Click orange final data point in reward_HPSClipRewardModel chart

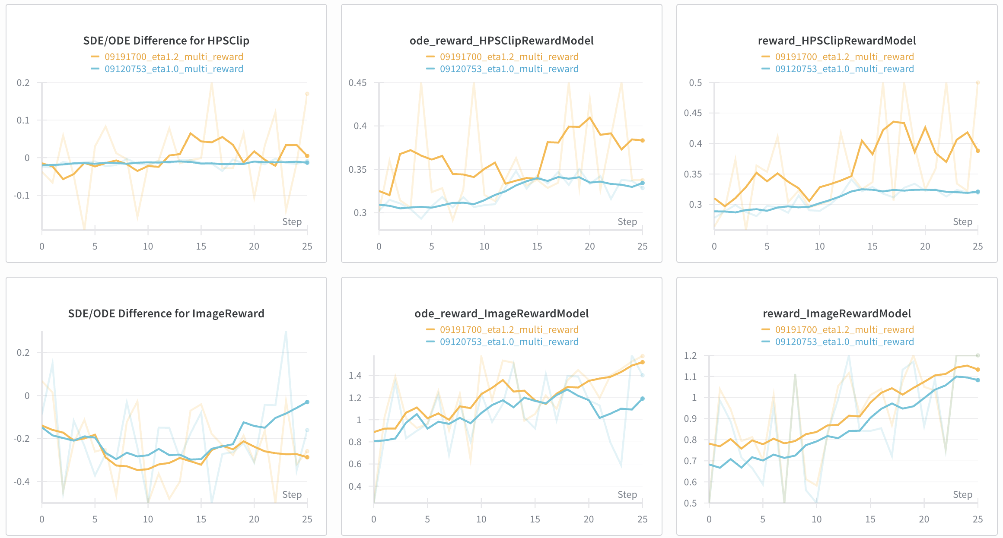tap(978, 151)
